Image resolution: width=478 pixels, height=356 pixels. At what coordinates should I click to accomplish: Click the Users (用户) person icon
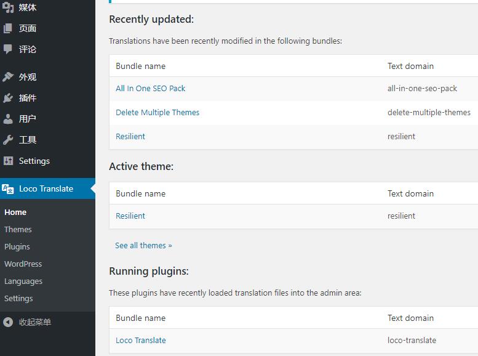(8, 119)
